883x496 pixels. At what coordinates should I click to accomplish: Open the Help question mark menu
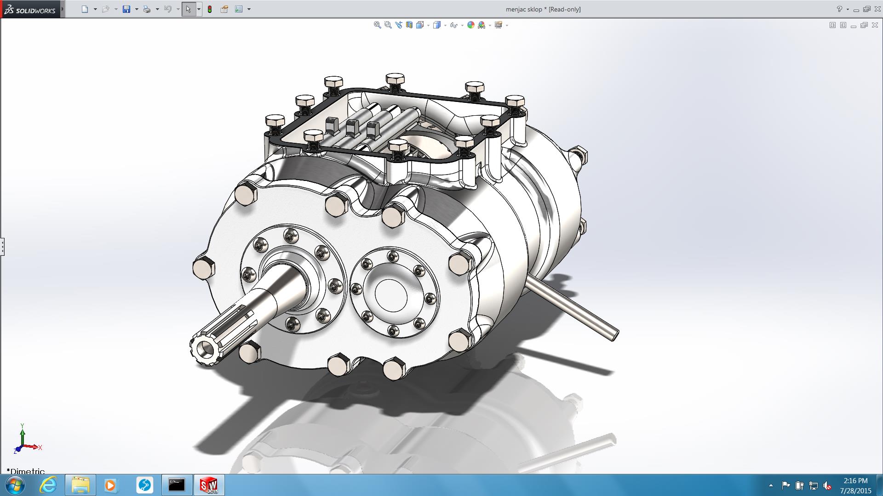[839, 9]
